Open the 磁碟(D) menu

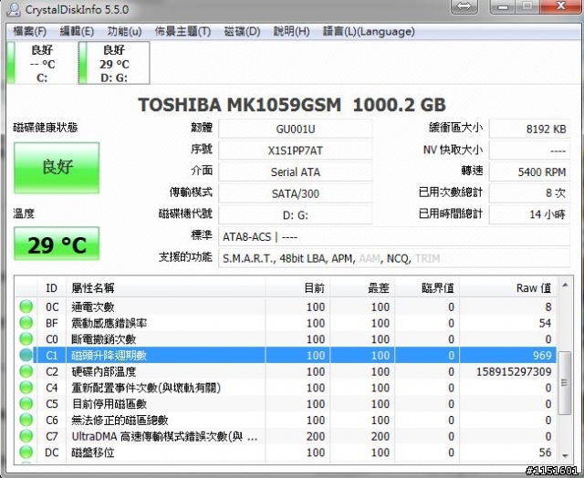point(242,32)
